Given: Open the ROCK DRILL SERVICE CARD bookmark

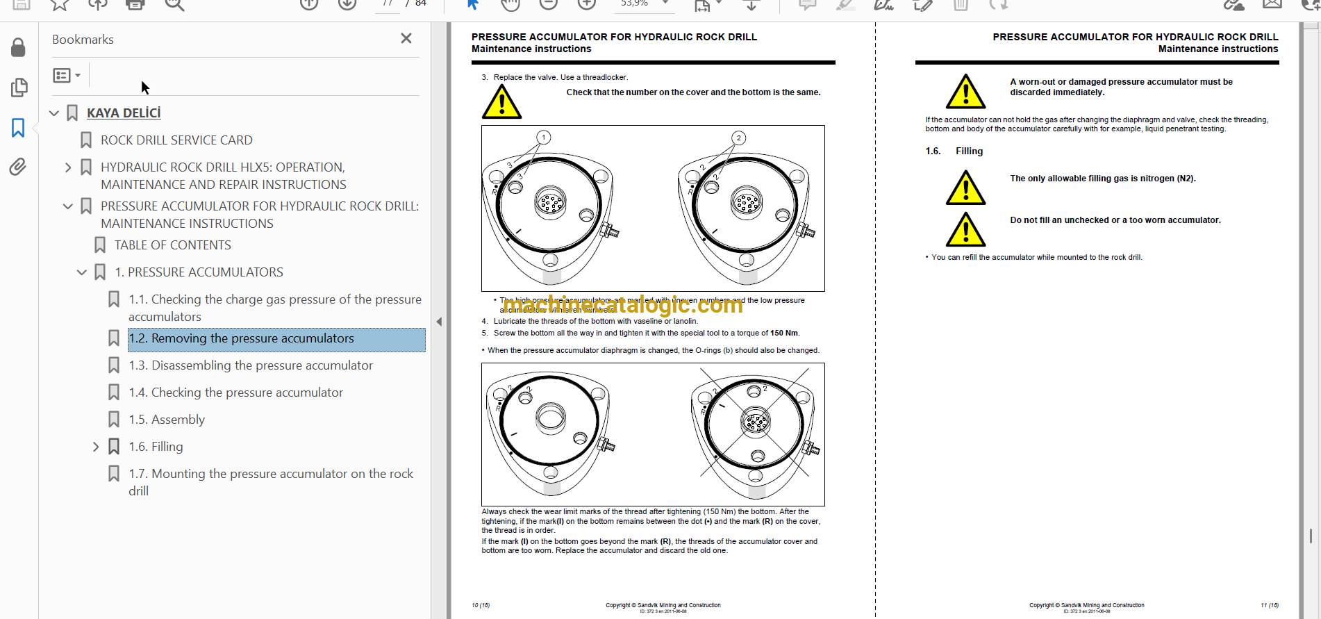Looking at the screenshot, I should [x=176, y=140].
